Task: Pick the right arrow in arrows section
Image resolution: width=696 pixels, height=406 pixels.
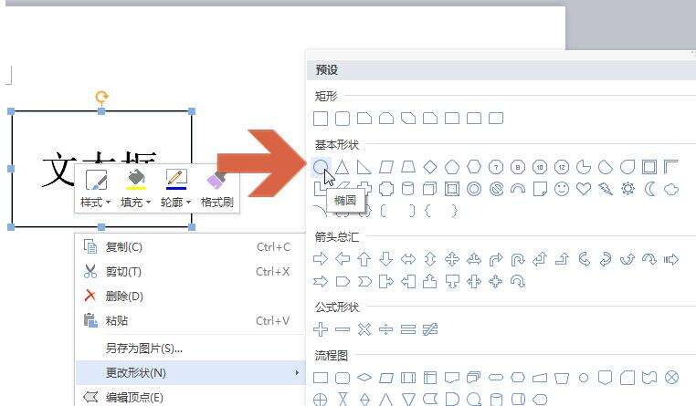Action: [x=321, y=259]
